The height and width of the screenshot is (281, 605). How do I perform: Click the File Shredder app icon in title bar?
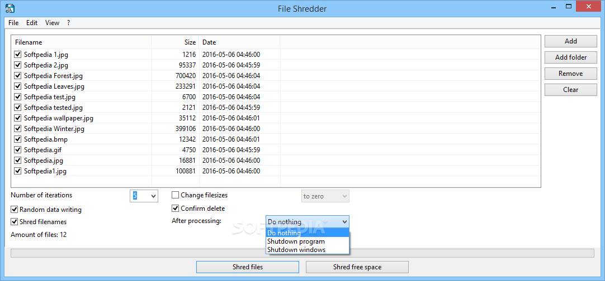click(11, 8)
